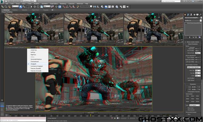The height and width of the screenshot is (122, 203).
Task: Open the Display When Selected dropdown
Action: [x=194, y=67]
